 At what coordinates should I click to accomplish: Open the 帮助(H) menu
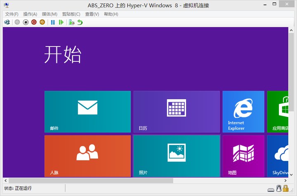[x=111, y=14]
